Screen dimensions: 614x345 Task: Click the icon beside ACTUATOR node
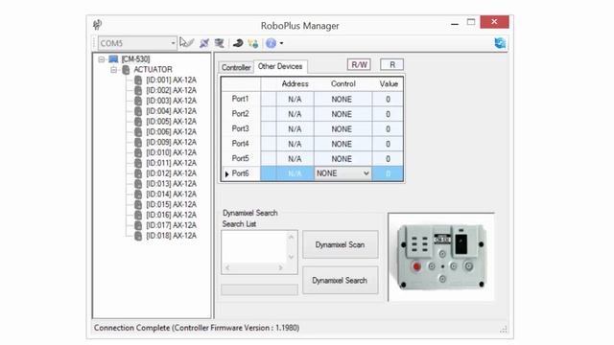point(126,70)
